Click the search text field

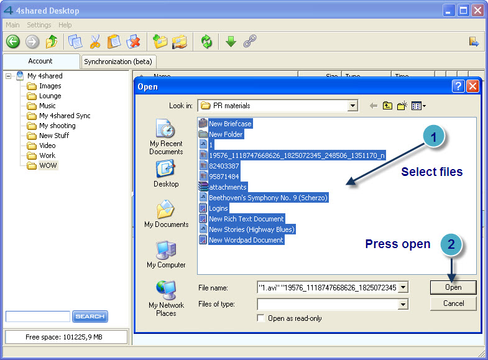click(38, 316)
